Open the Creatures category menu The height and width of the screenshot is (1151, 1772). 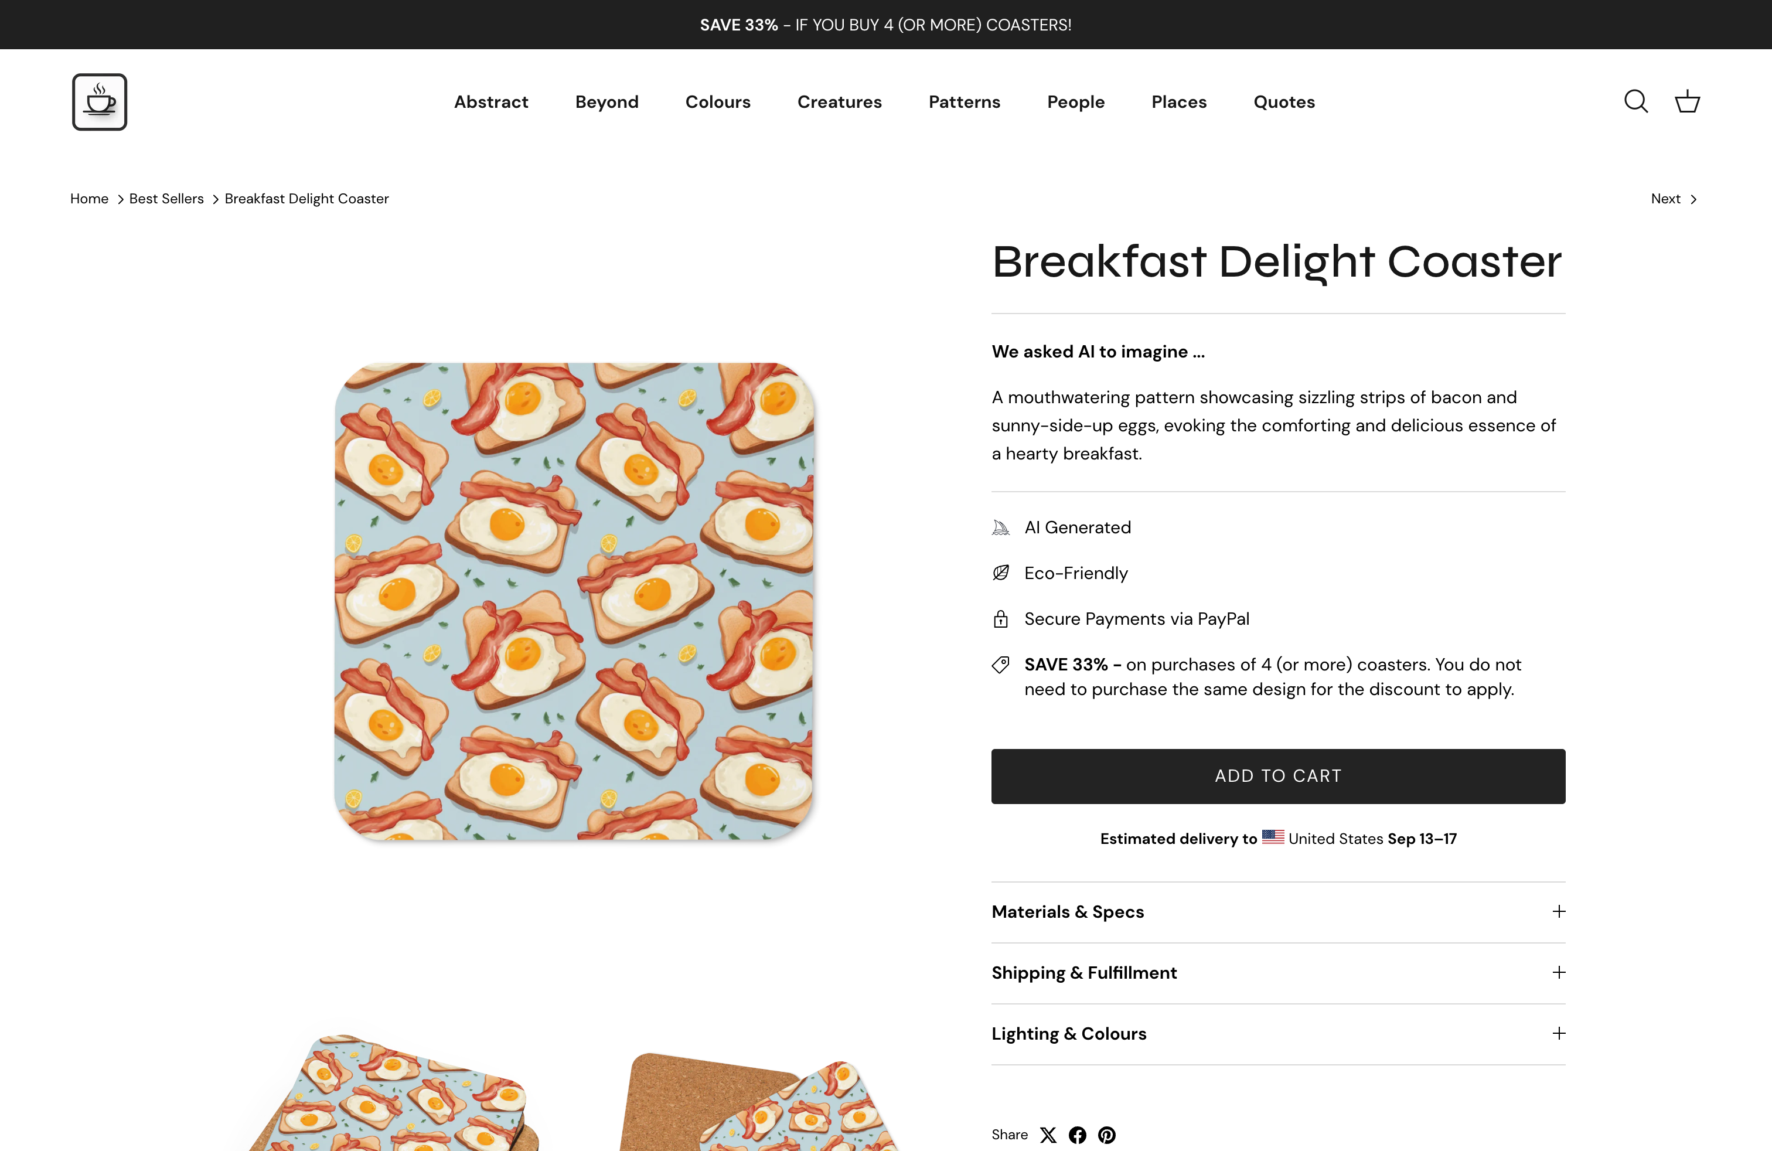[839, 102]
